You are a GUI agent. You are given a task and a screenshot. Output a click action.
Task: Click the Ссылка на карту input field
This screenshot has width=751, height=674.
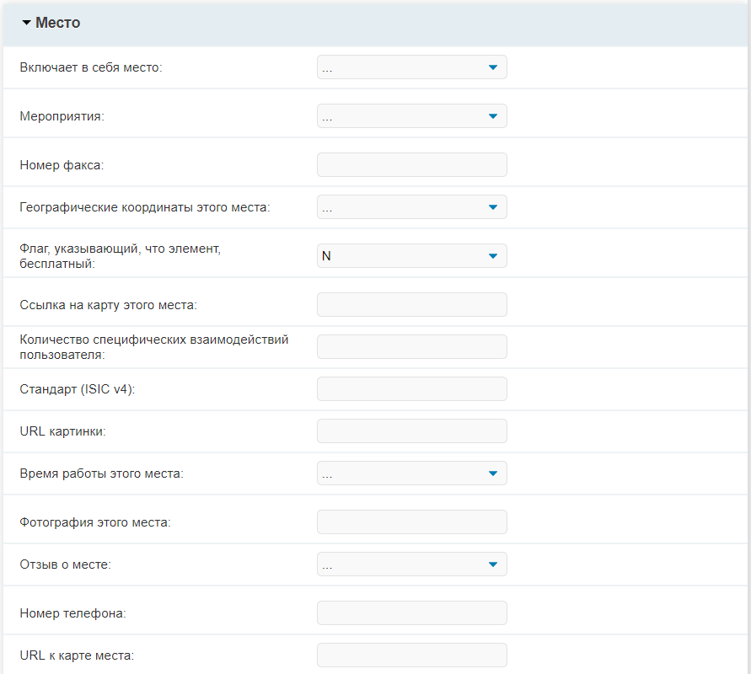click(x=412, y=304)
